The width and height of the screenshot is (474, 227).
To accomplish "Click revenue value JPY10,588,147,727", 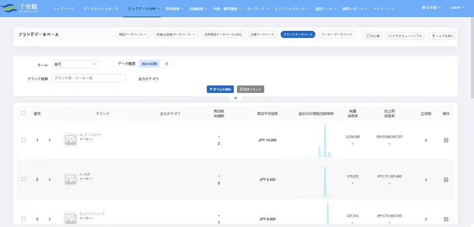I will point(389,137).
